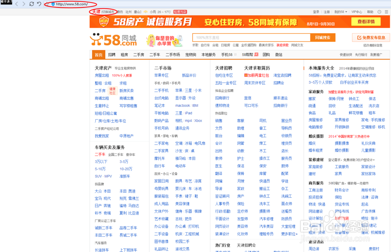
Task: Click the 摩托车 link
Action: coord(160,158)
